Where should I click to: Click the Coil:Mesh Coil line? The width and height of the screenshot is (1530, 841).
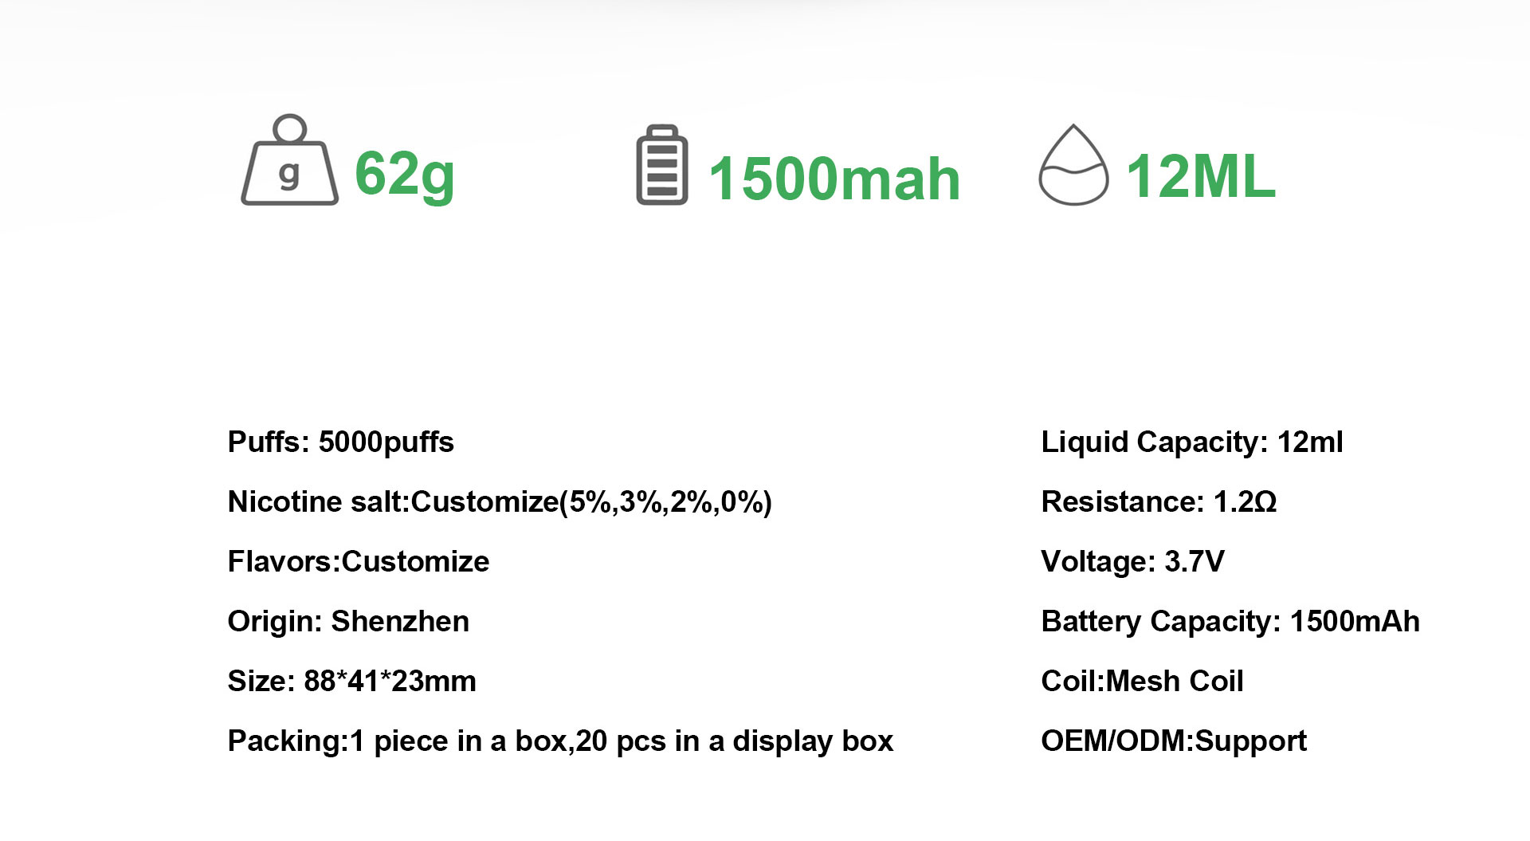tap(1142, 681)
